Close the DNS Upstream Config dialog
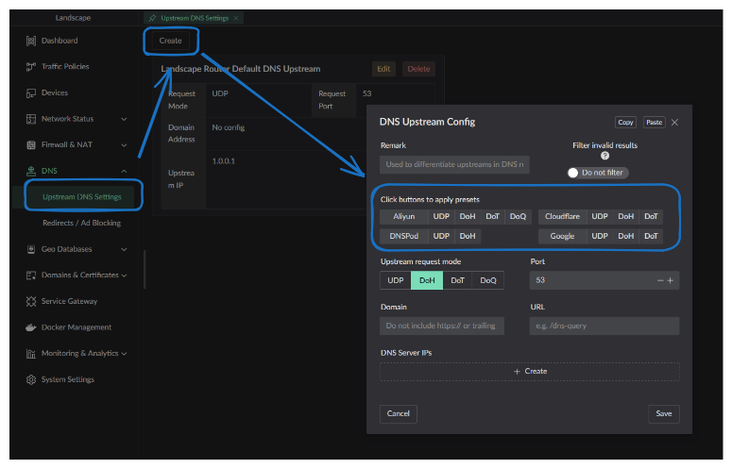 coord(674,122)
